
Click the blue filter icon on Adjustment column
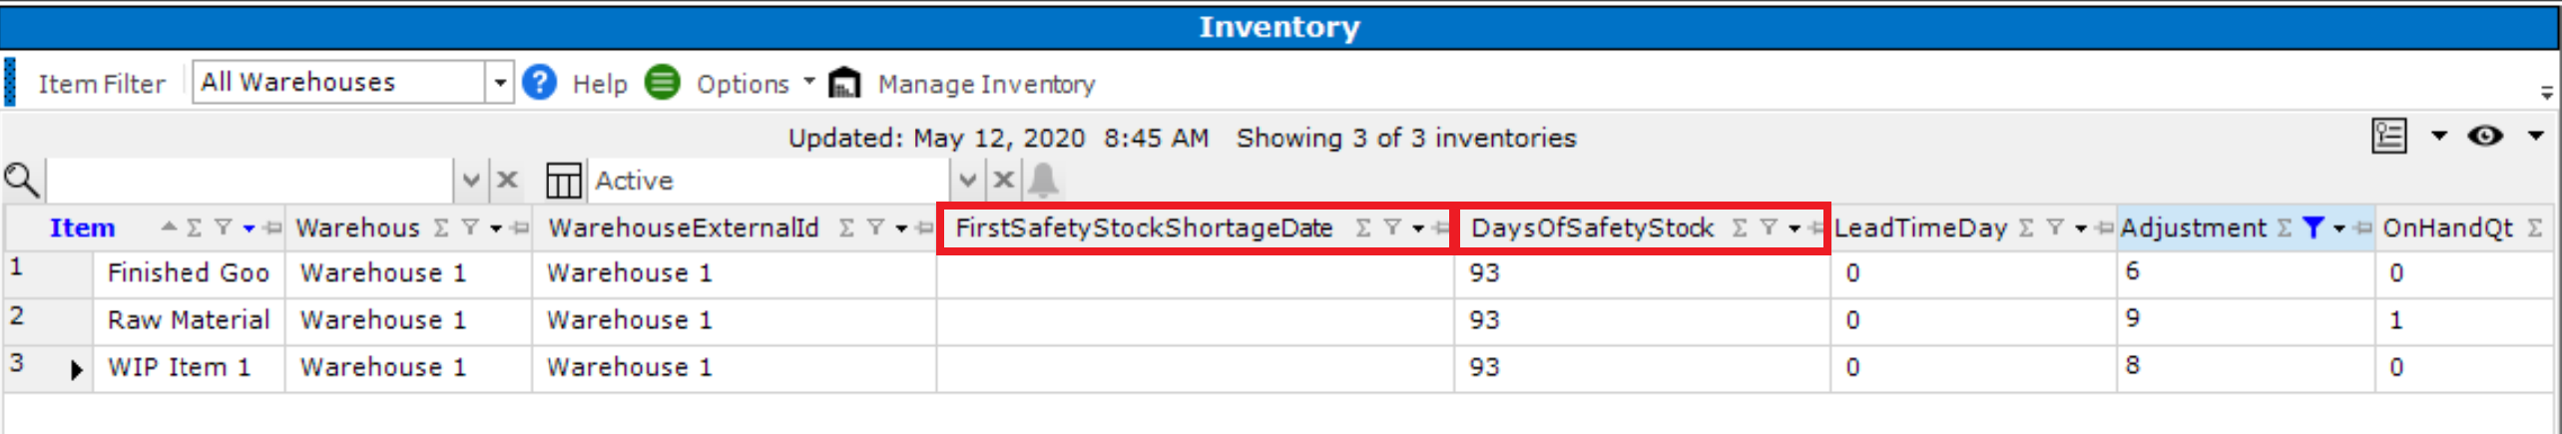coord(2312,228)
